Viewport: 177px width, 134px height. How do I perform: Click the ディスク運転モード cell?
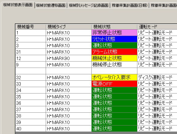157,78
